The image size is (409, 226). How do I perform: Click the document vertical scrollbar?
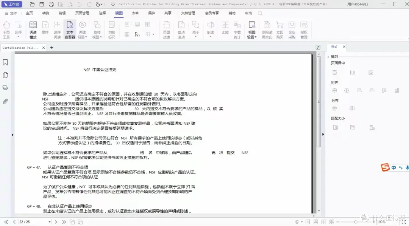pyautogui.click(x=319, y=102)
